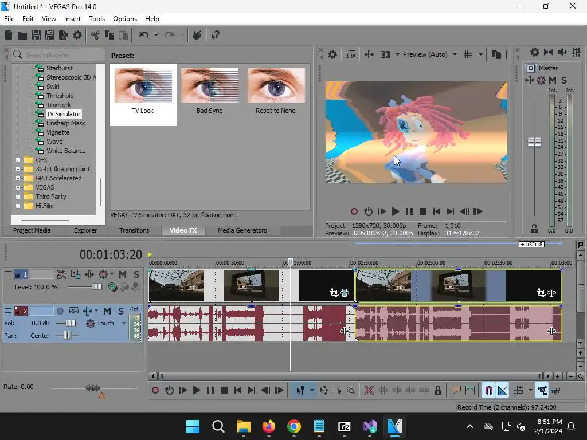587x440 pixels.
Task: Click the Preview on external monitor icon
Action: point(351,54)
